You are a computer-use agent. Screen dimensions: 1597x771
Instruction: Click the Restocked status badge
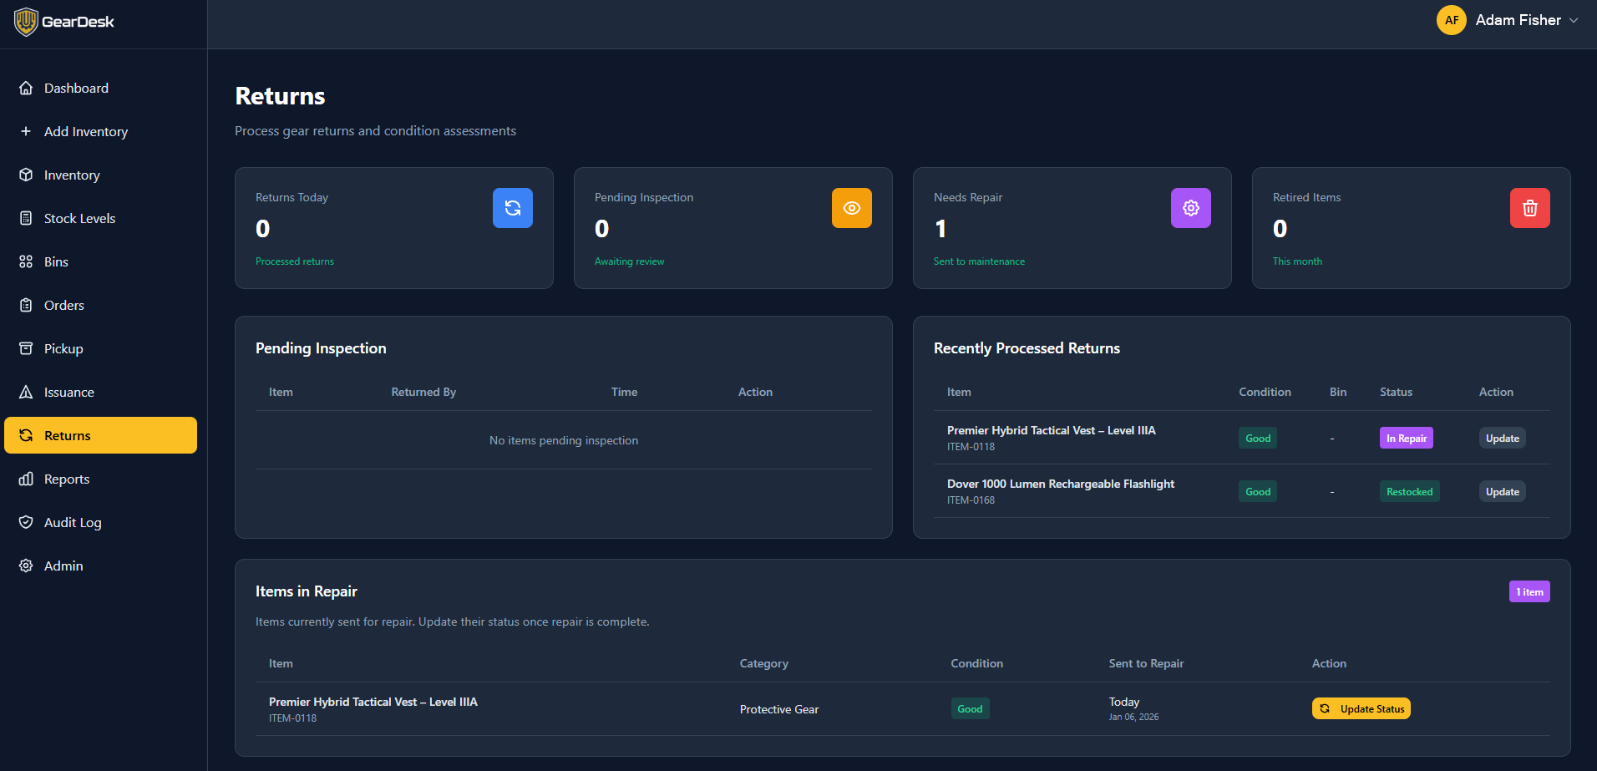[x=1409, y=492]
